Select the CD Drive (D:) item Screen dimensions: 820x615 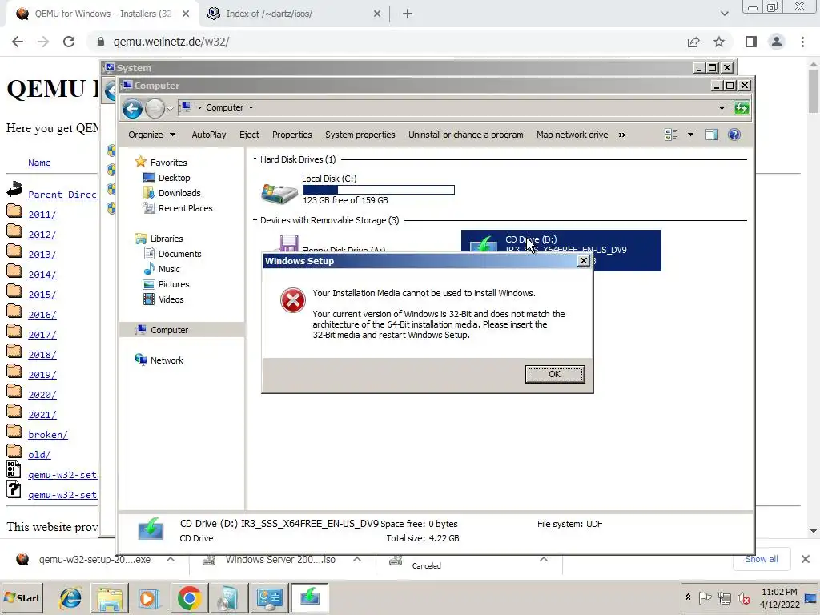click(561, 250)
